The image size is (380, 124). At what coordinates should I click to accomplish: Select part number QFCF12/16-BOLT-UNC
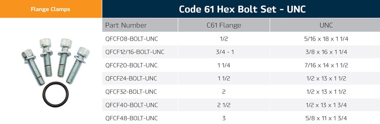[x=135, y=52]
